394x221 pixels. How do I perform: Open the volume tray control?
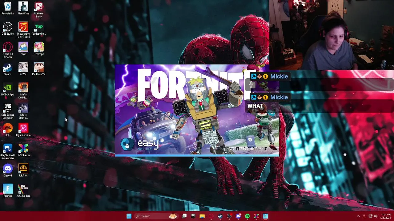point(376,216)
